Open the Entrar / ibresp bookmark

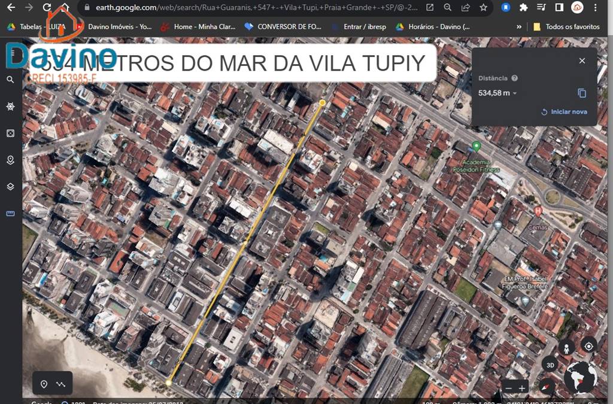(359, 26)
